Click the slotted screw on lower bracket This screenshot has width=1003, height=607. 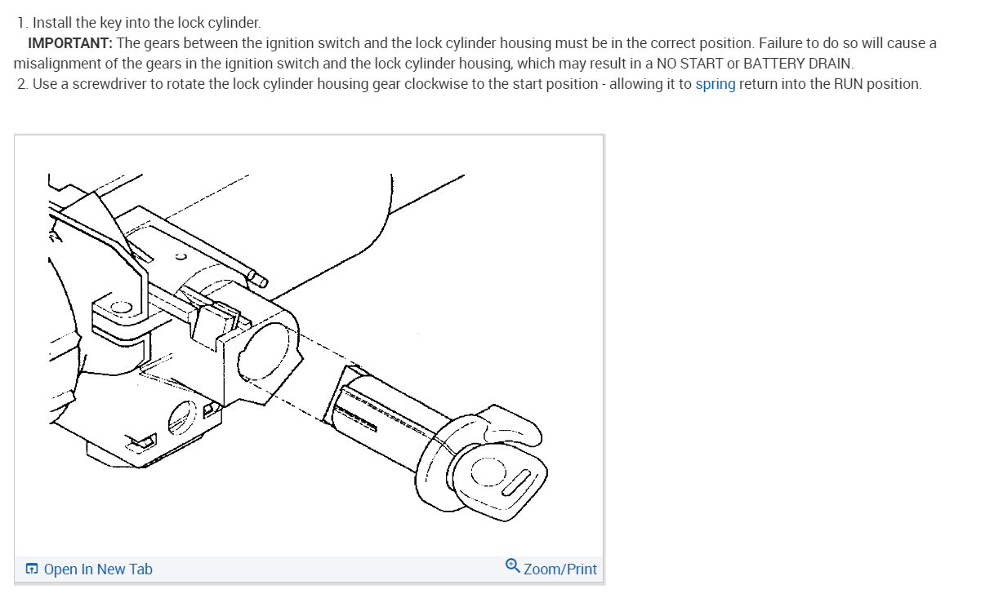pyautogui.click(x=183, y=418)
